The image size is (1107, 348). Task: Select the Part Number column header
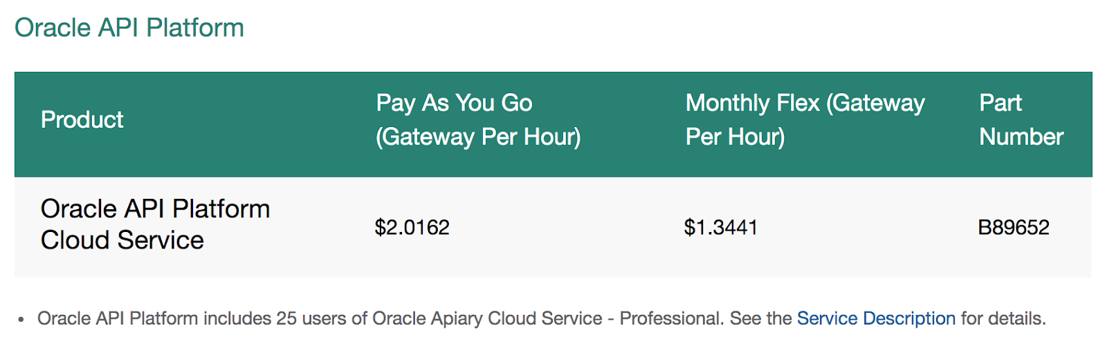(1021, 119)
